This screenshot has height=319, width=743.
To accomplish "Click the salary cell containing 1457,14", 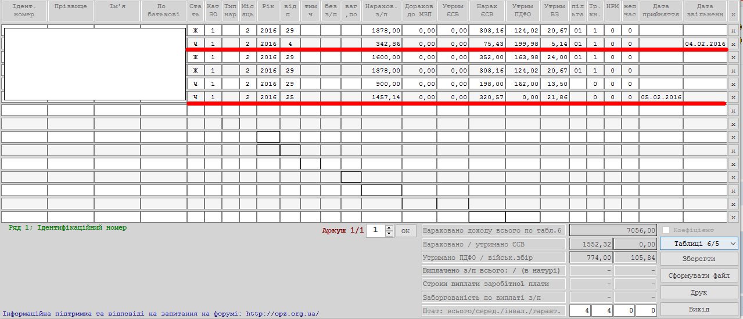I will (x=382, y=97).
